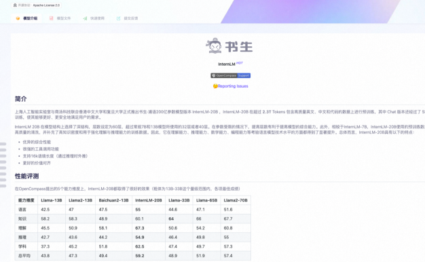425x262 pixels.
Task: Click the 学科 row label
Action: point(22,246)
